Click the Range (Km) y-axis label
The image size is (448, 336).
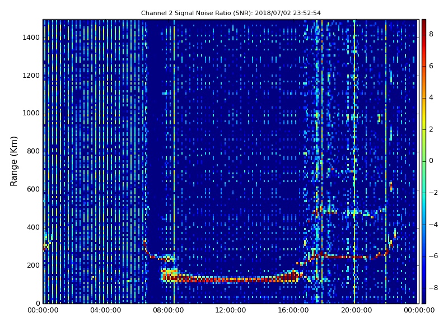(13, 161)
